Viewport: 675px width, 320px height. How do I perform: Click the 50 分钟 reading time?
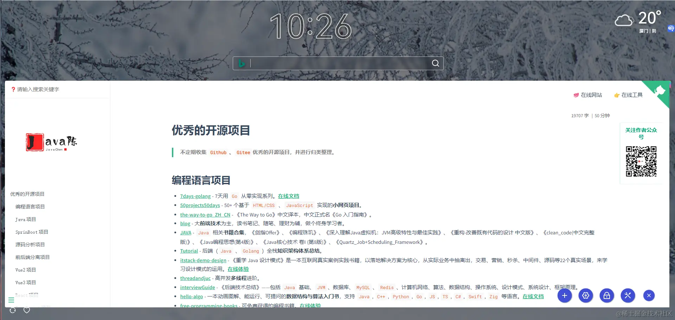[602, 116]
